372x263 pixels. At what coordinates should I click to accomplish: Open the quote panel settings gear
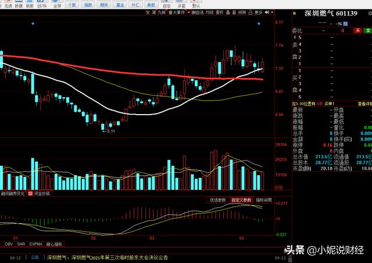point(370,13)
